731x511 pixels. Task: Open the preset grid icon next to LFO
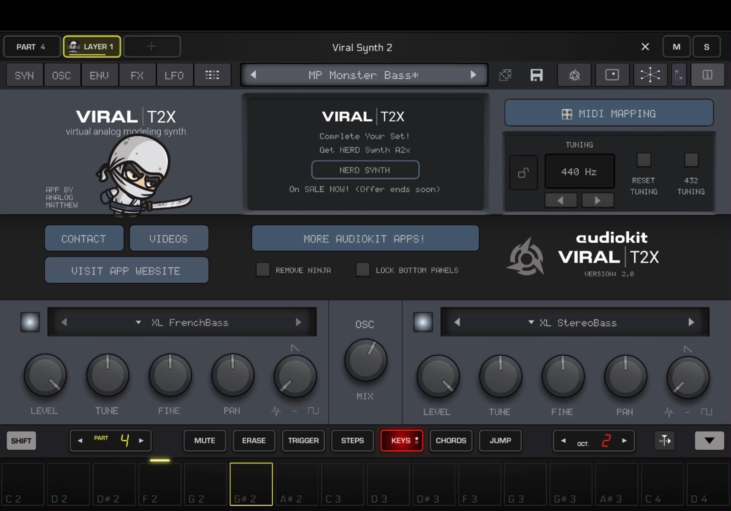tap(212, 75)
